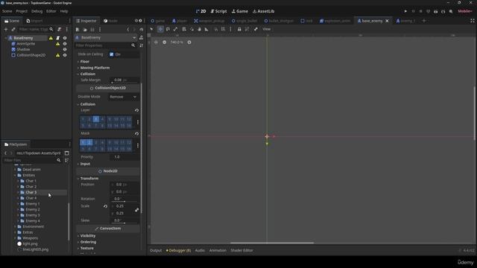Go back in inspector object history
This screenshot has width=477, height=268.
point(128,30)
